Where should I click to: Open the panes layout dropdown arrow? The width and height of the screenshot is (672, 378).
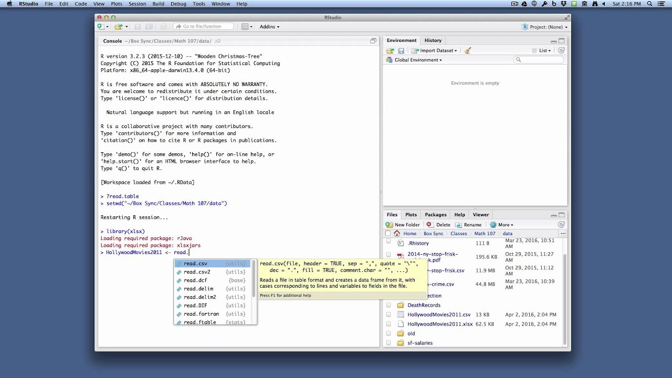click(251, 27)
